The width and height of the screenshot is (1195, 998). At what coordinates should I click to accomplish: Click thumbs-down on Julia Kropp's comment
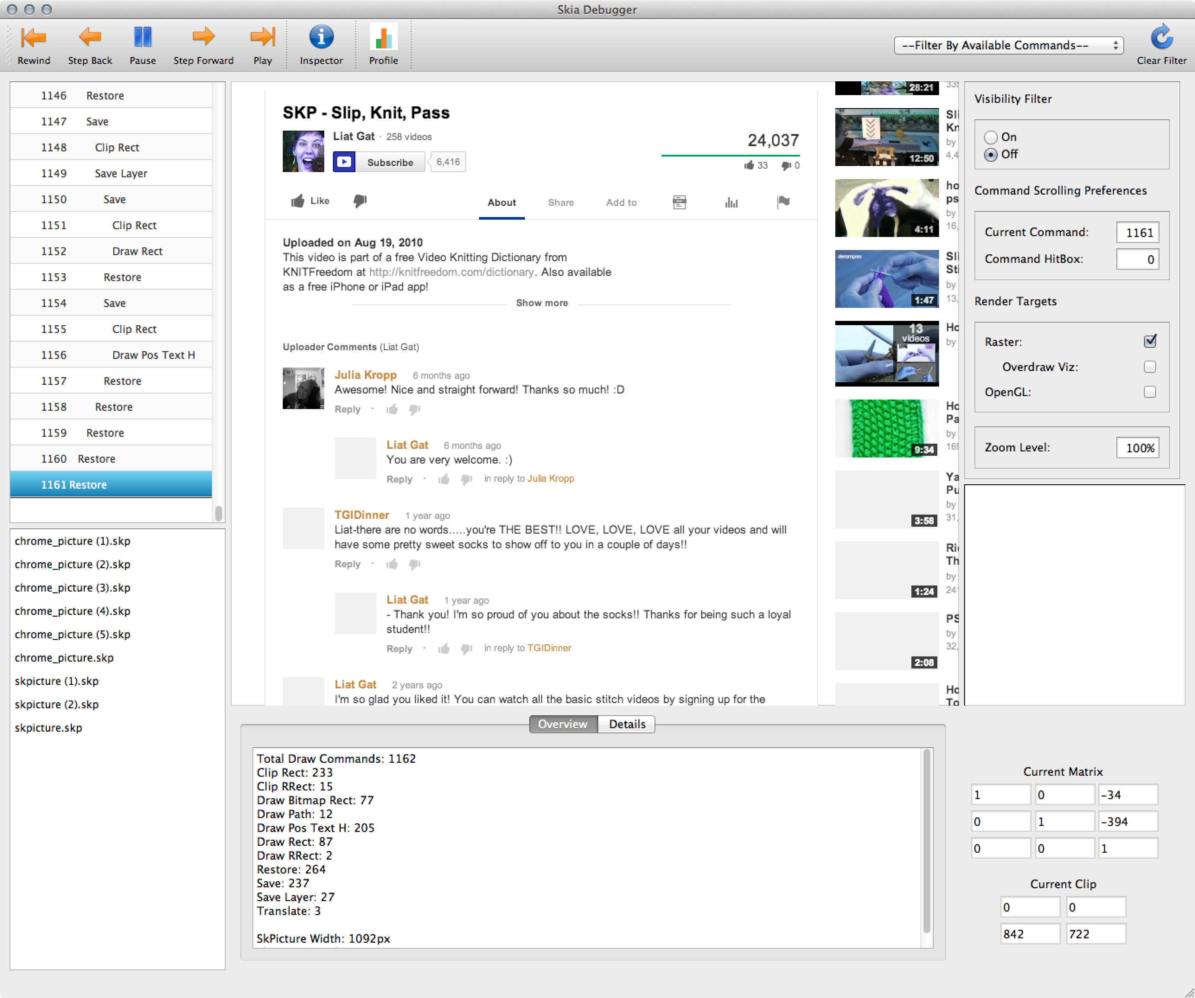(415, 409)
